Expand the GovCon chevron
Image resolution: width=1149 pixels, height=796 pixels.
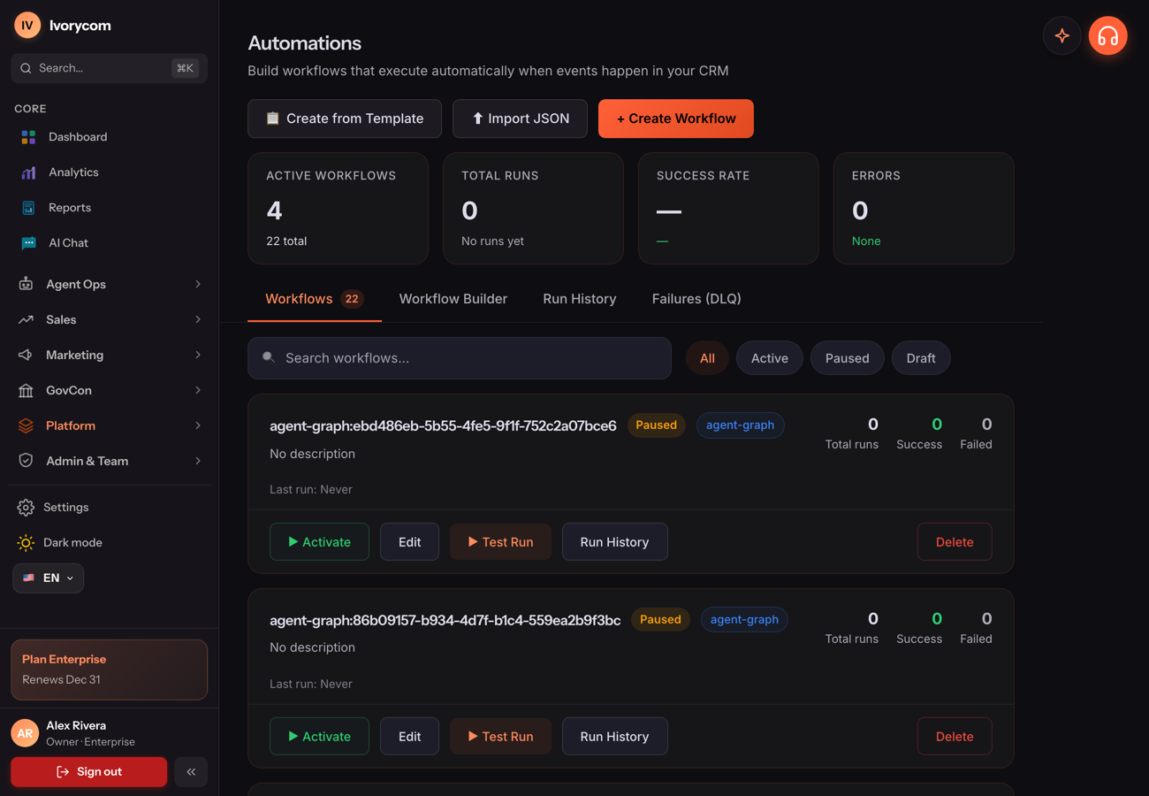198,390
